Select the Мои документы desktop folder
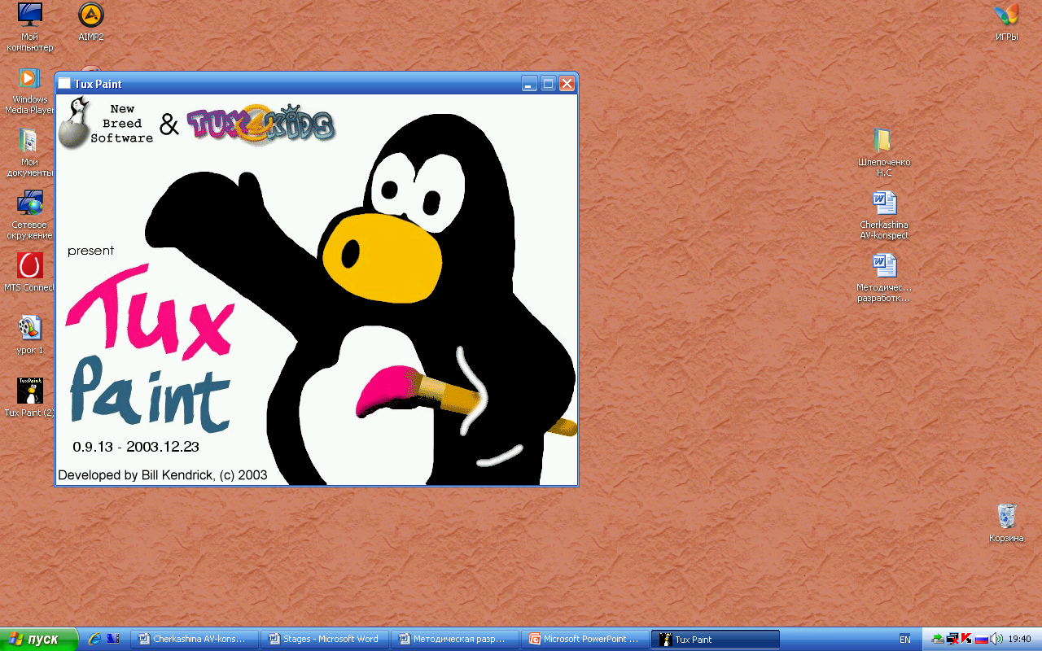The height and width of the screenshot is (651, 1042). tap(30, 153)
